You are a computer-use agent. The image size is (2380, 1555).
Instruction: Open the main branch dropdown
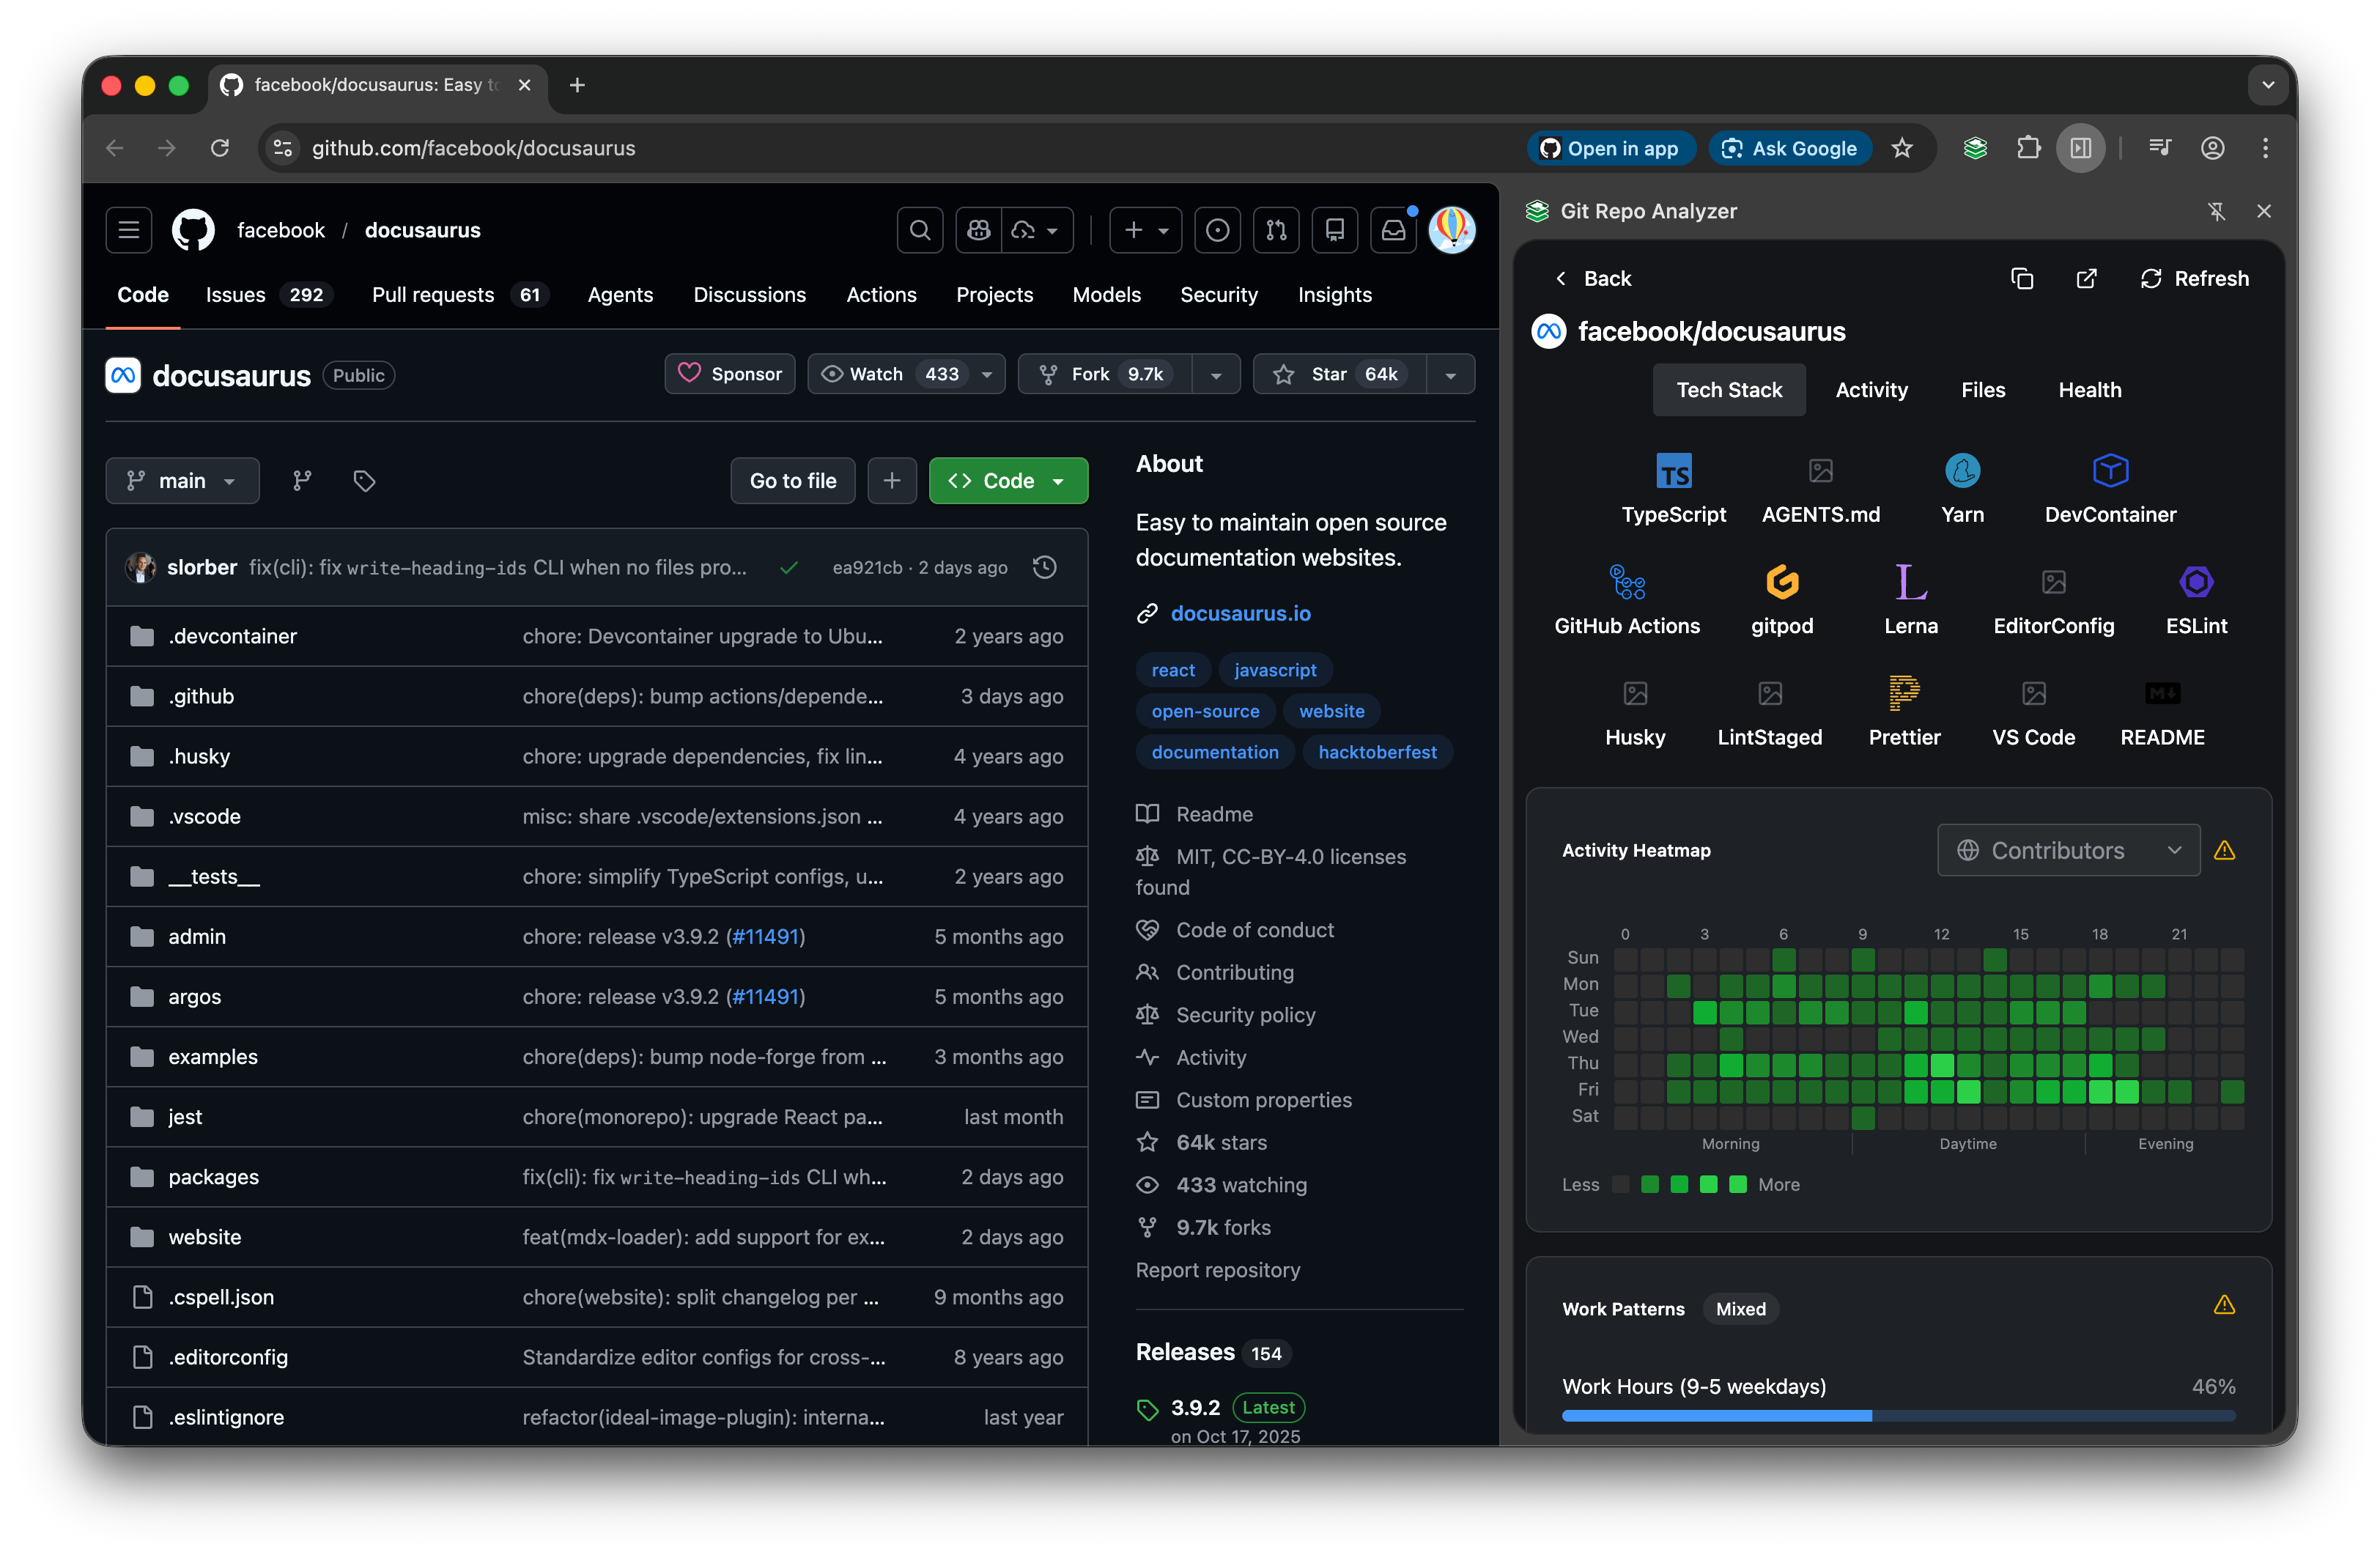182,481
